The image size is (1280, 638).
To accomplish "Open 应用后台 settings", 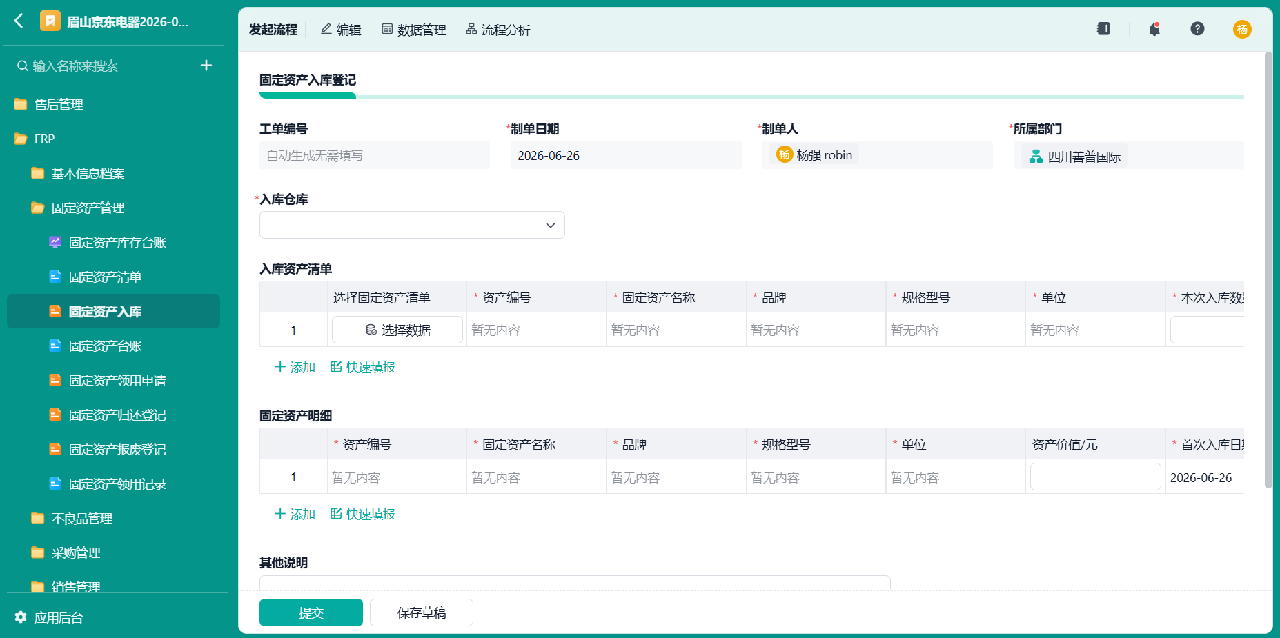I will 59,617.
